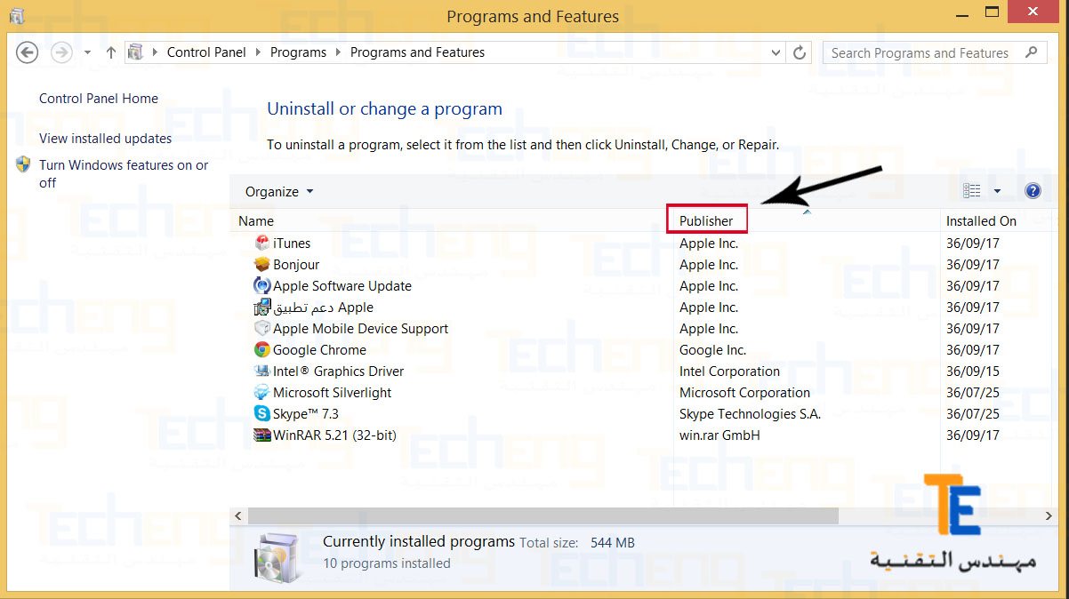Select the Intel® Graphics Driver entry

(x=338, y=371)
